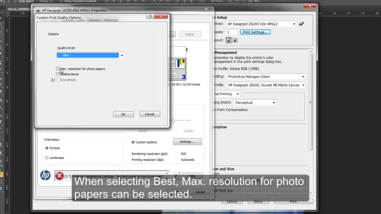
Task: Click inside the Copies input field
Action: [232, 32]
